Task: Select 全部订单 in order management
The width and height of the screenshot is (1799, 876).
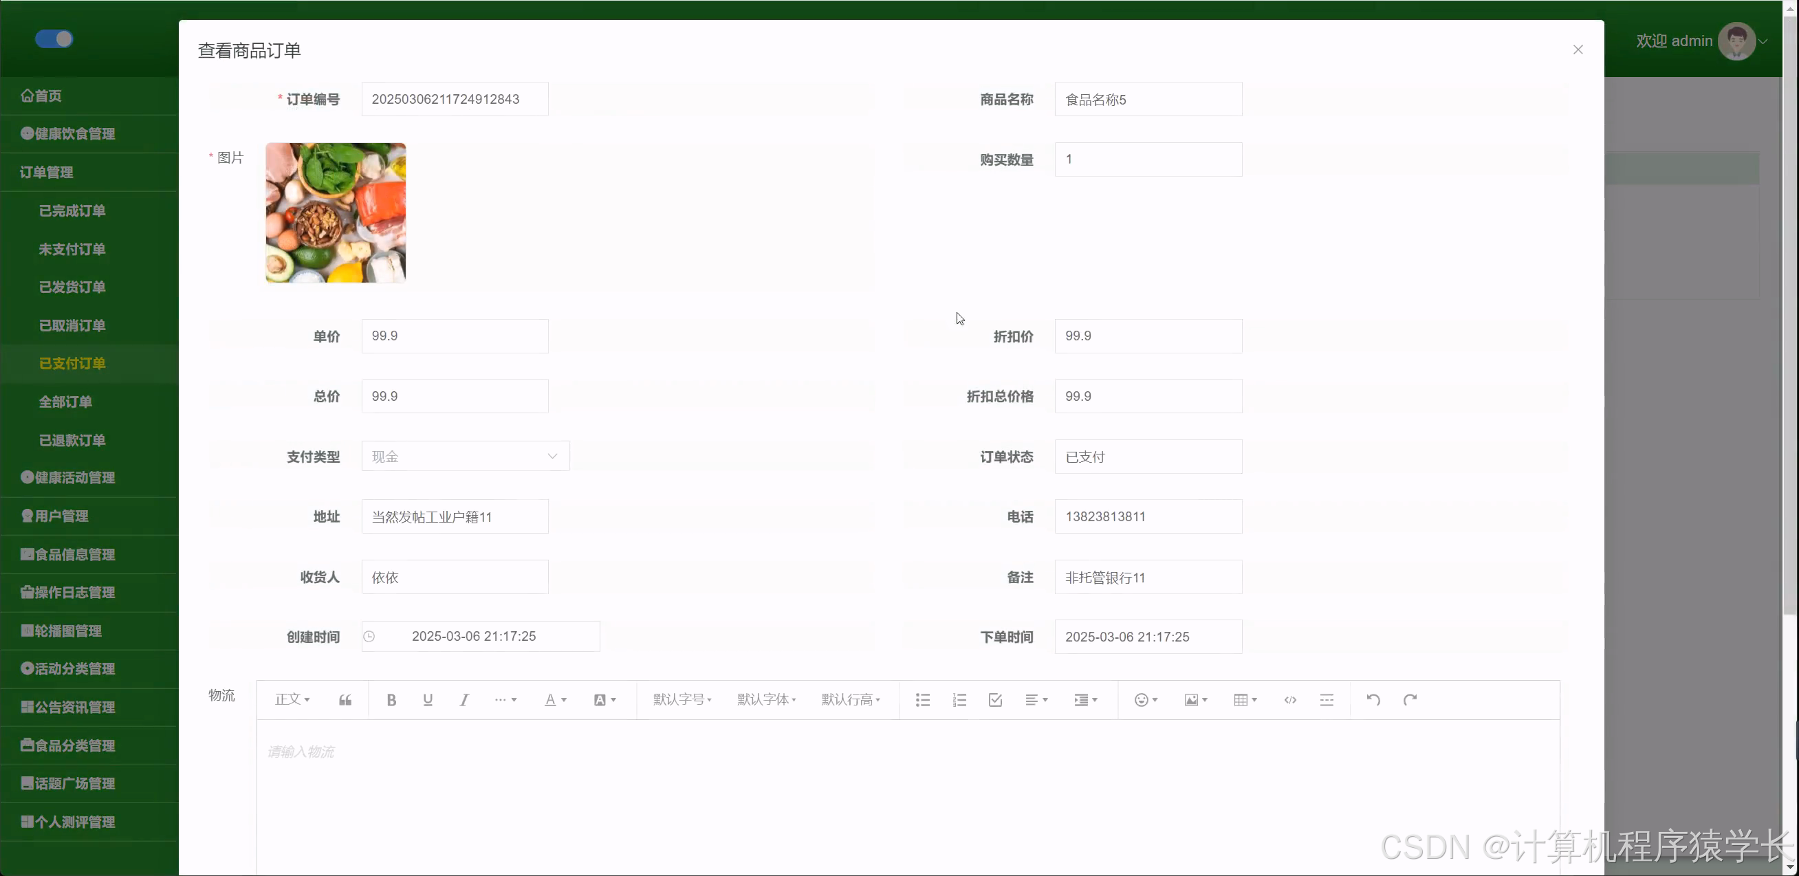Action: pyautogui.click(x=65, y=402)
